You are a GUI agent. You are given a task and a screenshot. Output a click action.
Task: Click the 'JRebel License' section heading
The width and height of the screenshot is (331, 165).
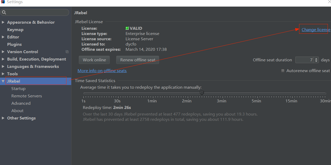[89, 22]
